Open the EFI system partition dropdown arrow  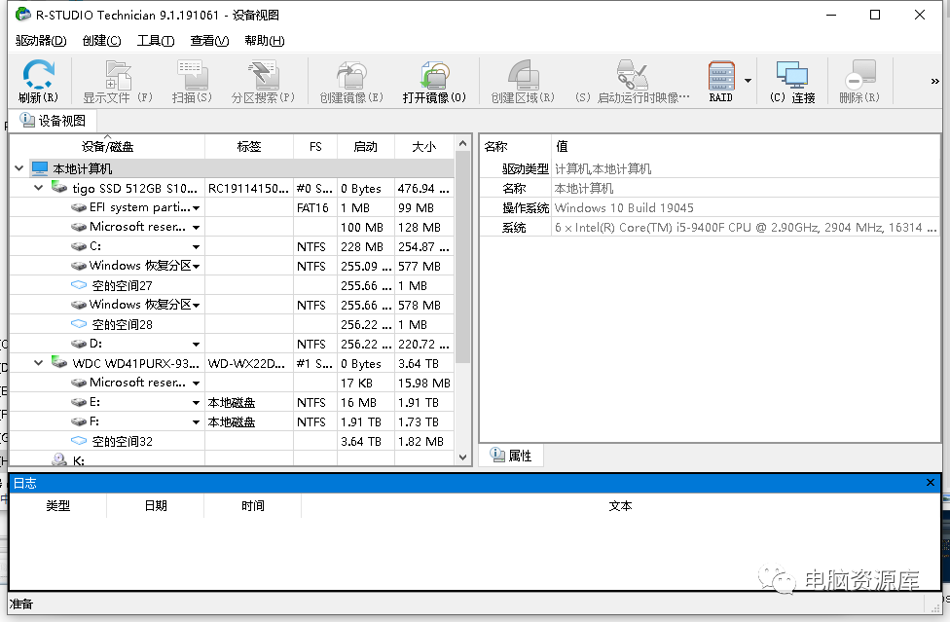point(196,208)
